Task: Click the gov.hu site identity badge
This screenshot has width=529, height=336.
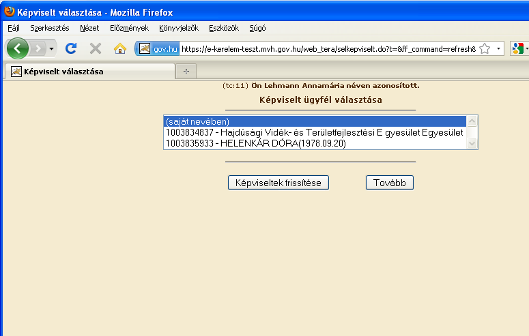Action: click(158, 48)
